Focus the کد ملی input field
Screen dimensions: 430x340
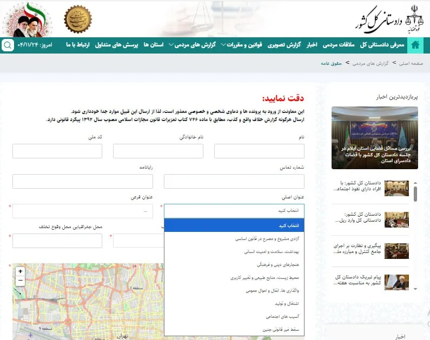pos(57,151)
